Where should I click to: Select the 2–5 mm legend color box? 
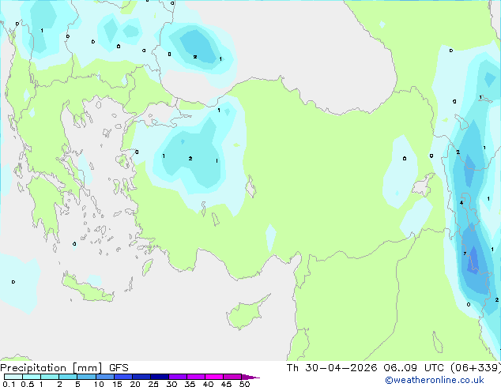[x=68, y=377]
